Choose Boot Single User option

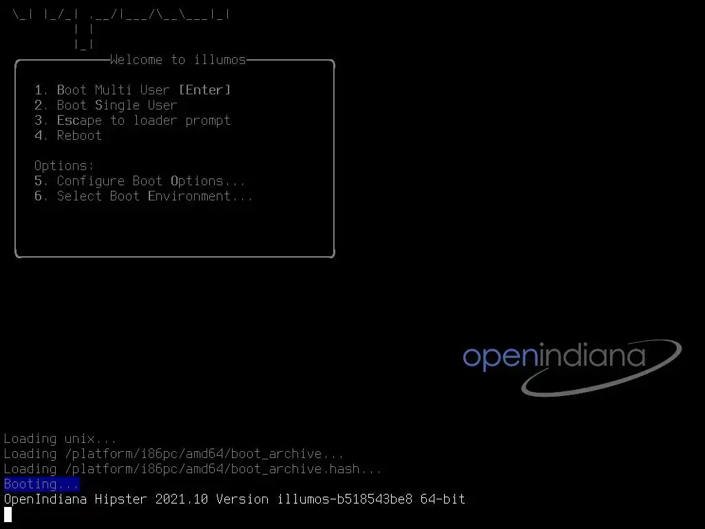(x=106, y=105)
